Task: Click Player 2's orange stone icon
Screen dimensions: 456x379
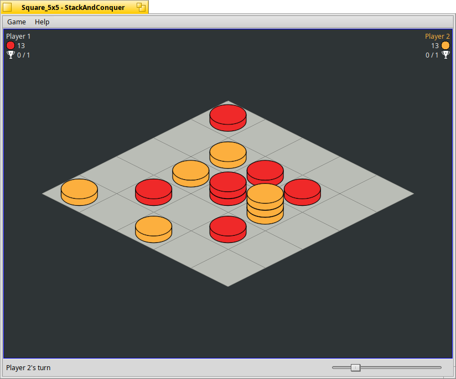Action: [x=445, y=46]
